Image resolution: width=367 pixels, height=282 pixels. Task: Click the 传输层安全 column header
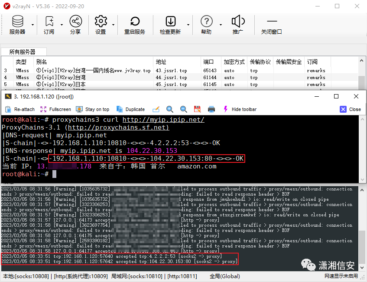coord(289,62)
